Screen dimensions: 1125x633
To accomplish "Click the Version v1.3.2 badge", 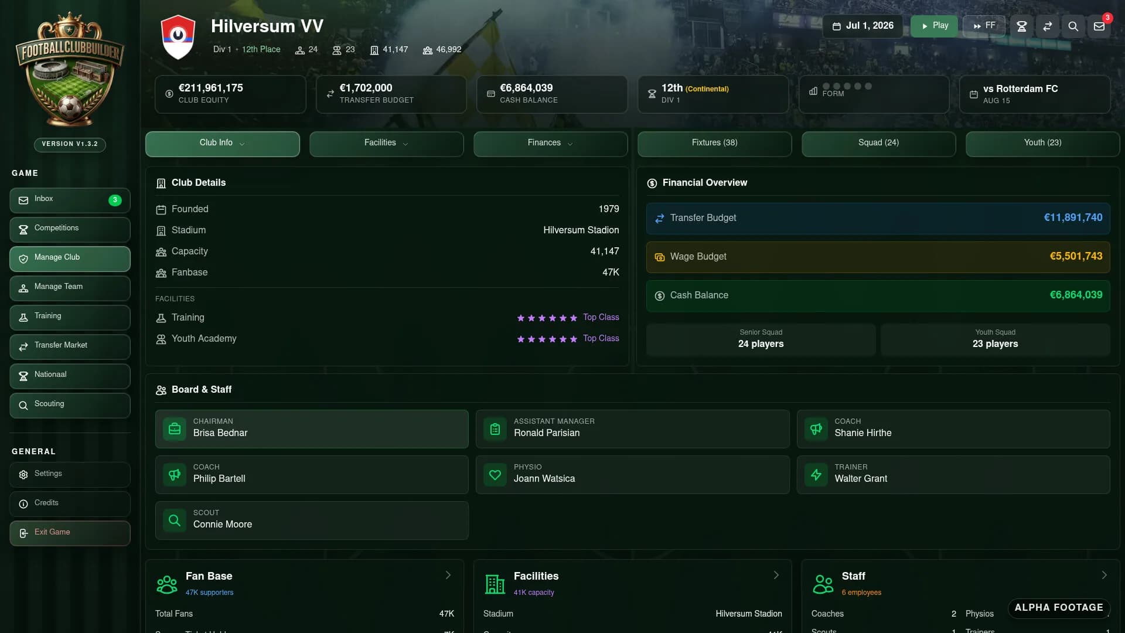I will click(x=70, y=144).
